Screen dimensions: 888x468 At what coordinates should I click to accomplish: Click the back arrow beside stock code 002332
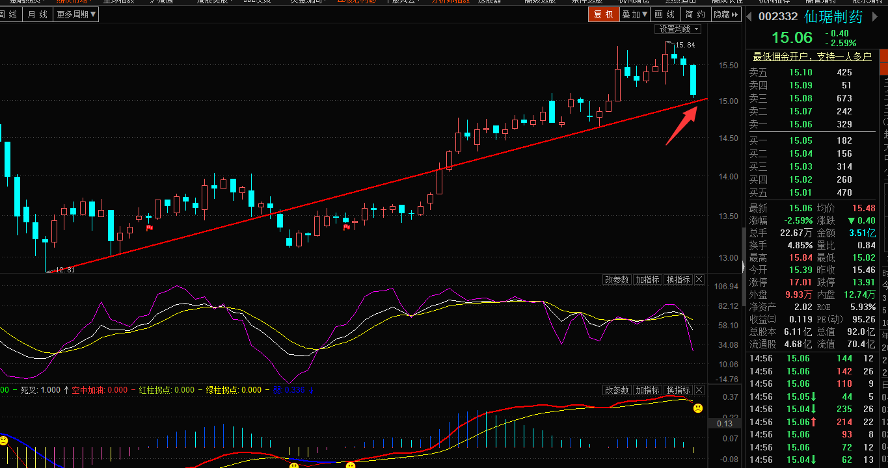749,17
